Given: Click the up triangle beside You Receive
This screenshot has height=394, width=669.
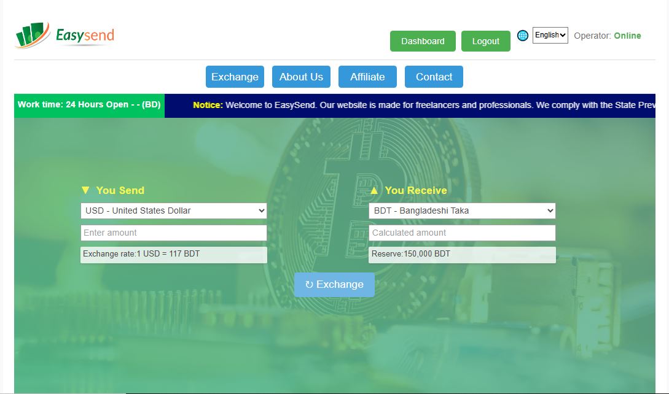Looking at the screenshot, I should click(374, 190).
